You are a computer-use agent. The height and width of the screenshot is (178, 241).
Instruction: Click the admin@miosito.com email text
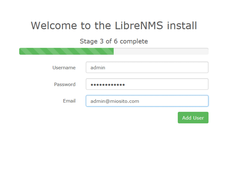tap(115, 101)
